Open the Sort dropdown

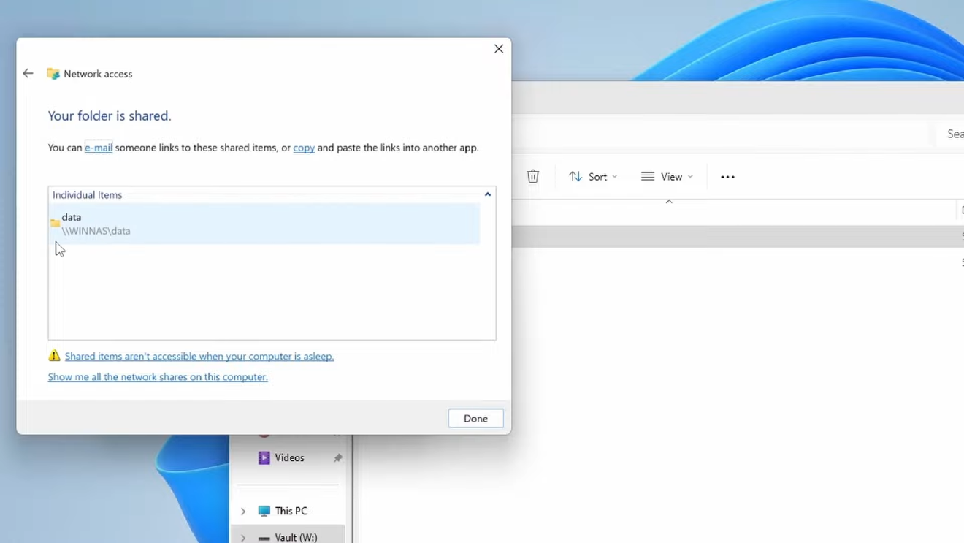click(x=599, y=176)
